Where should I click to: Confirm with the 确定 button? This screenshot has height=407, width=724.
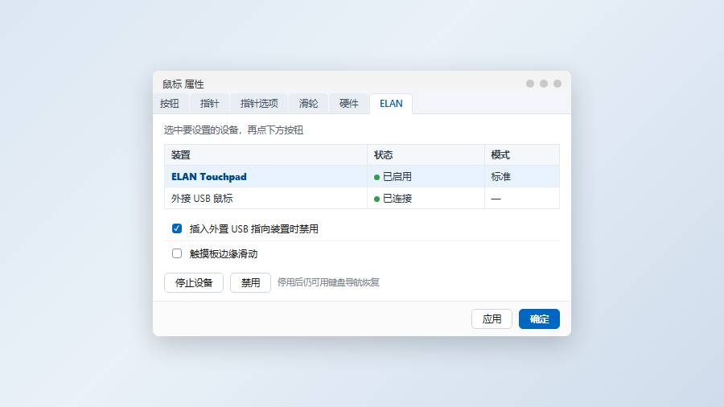click(539, 319)
